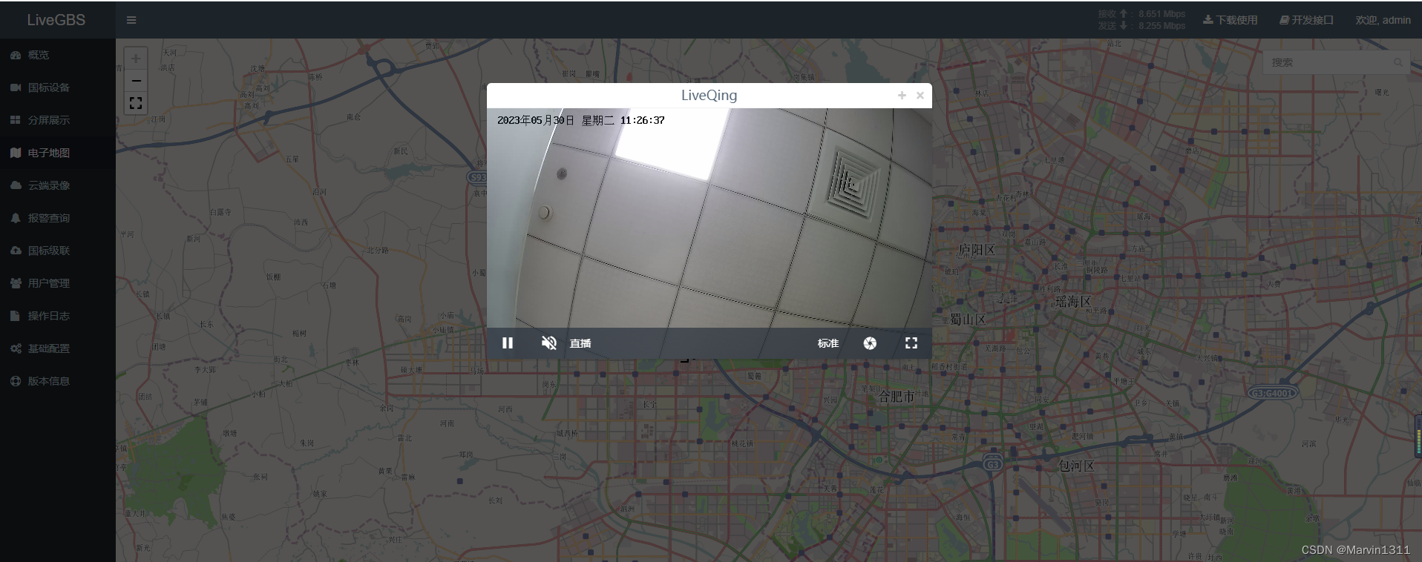
Task: Go to 国标级联 cascade page
Action: [x=58, y=251]
